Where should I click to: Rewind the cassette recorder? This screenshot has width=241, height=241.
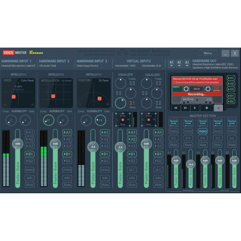point(176,108)
